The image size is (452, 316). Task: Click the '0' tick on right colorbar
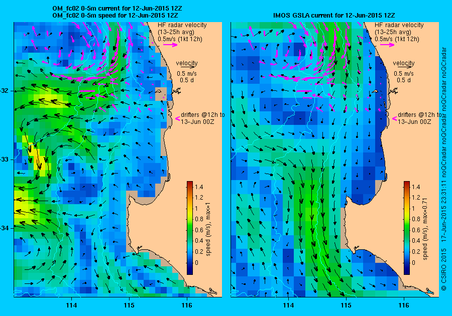click(x=414, y=262)
